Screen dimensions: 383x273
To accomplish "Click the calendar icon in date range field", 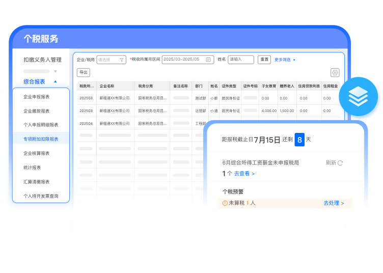I will point(208,60).
